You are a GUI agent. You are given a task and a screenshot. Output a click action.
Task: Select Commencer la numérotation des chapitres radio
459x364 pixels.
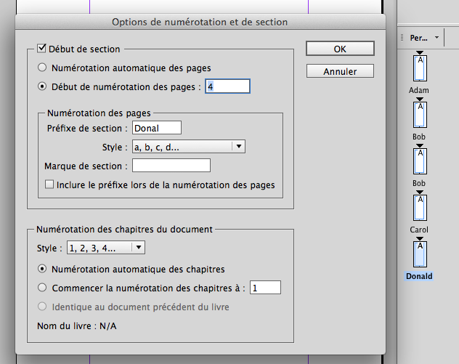click(43, 288)
